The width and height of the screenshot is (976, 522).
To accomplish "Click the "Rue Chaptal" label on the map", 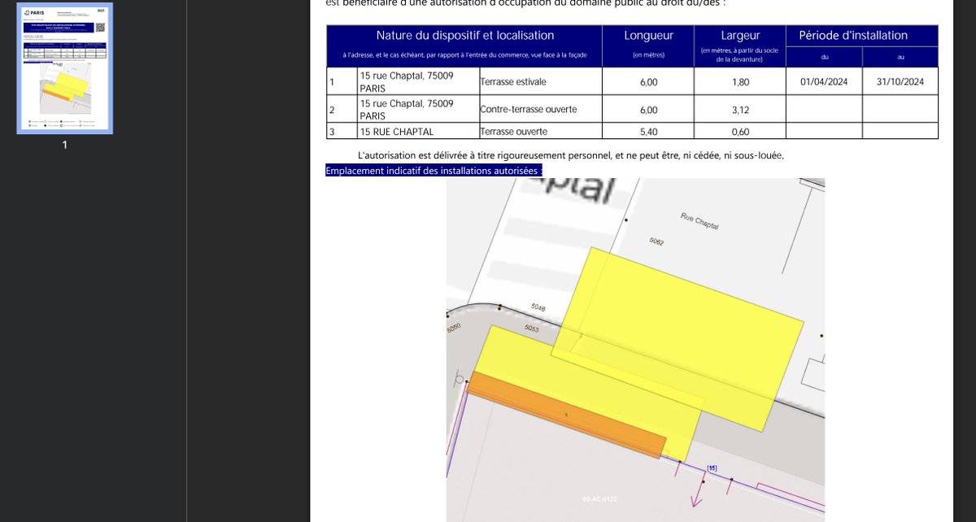I will [x=700, y=220].
